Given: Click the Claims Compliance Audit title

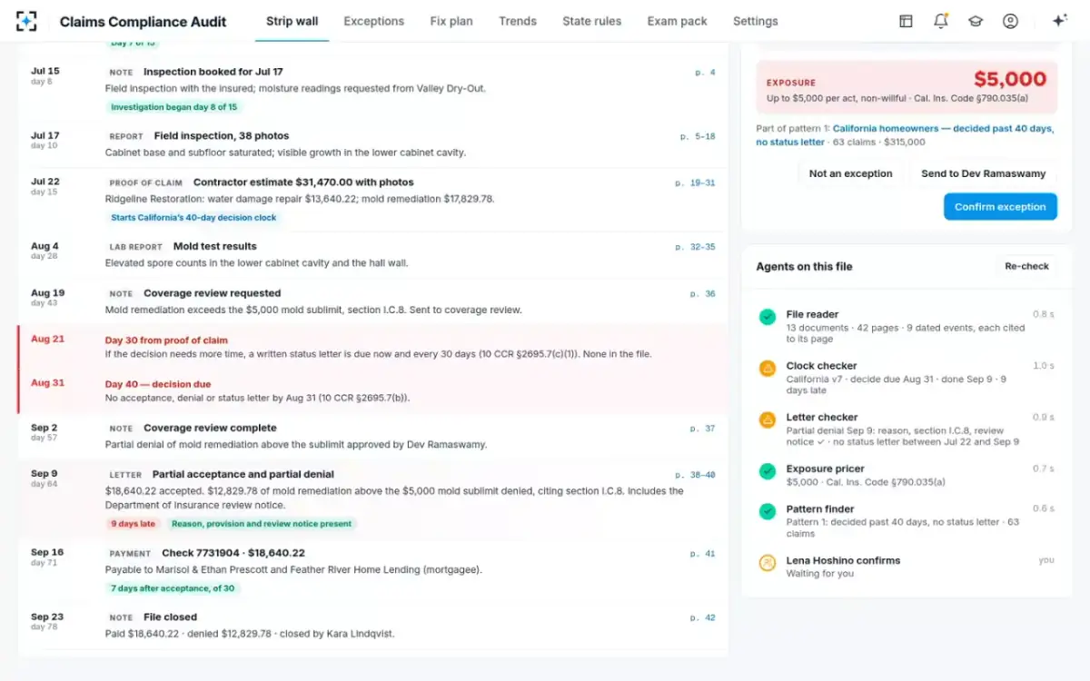Looking at the screenshot, I should coord(144,22).
